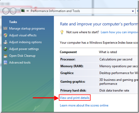Click the Open Disk Cleanup drive icon
Screen dimensions: 139x113
coord(5,56)
